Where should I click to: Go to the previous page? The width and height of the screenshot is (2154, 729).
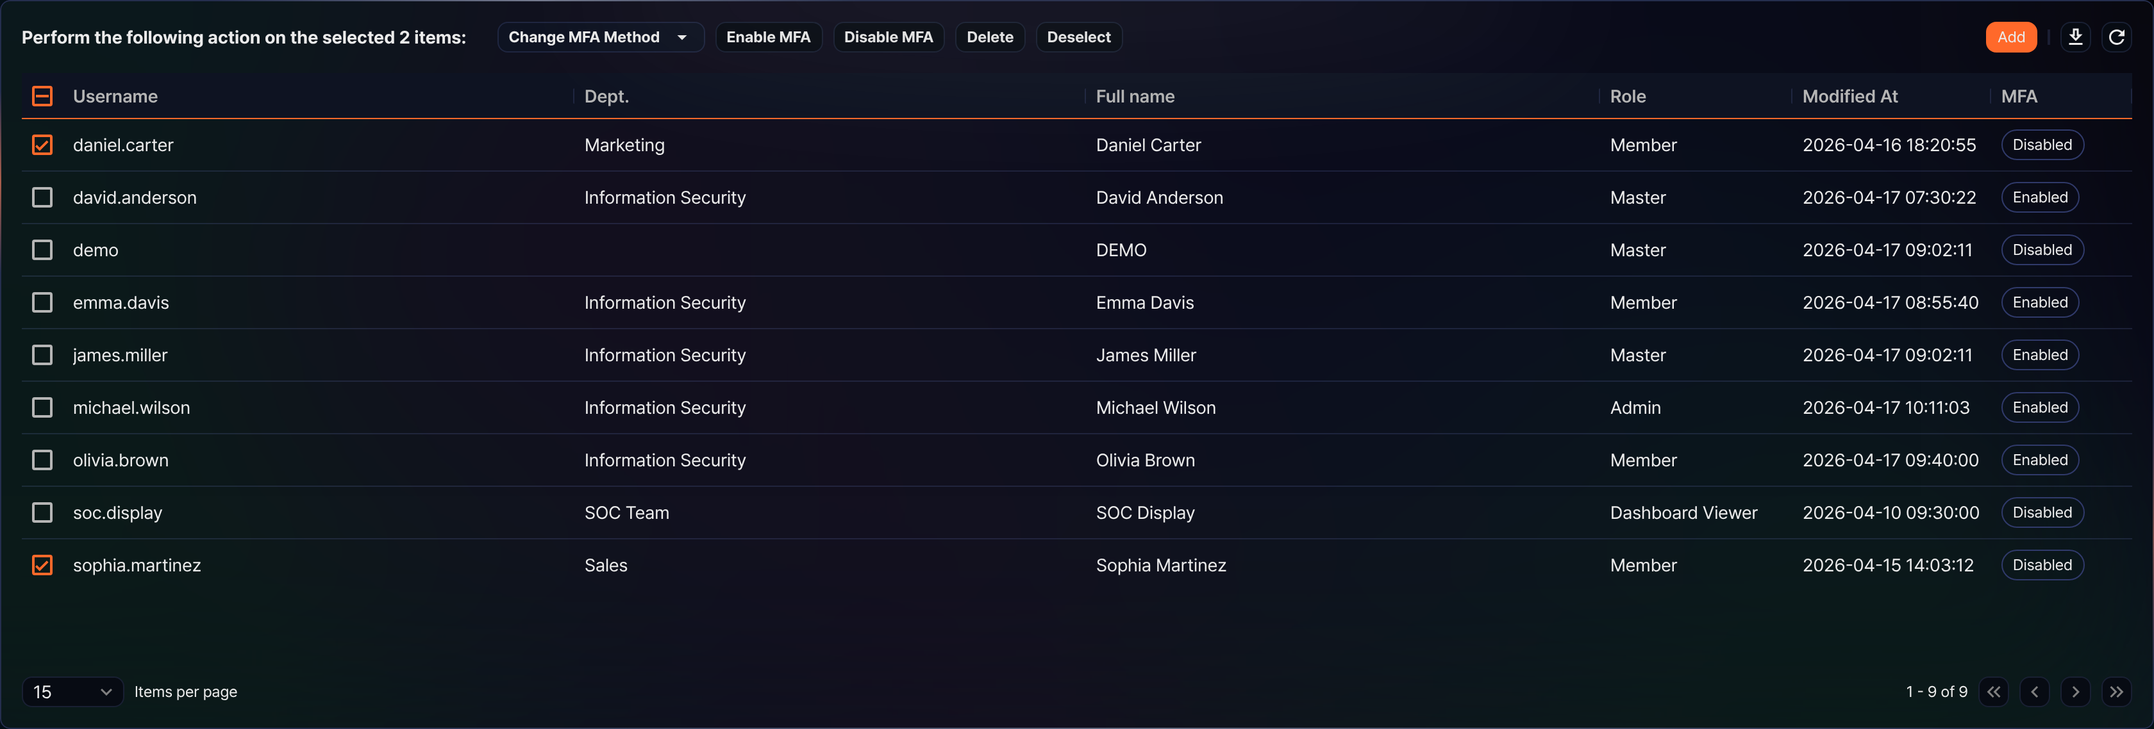coord(2034,691)
